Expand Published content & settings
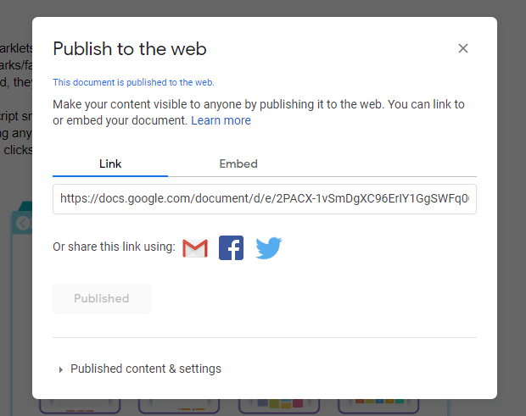The image size is (526, 416). (x=140, y=369)
